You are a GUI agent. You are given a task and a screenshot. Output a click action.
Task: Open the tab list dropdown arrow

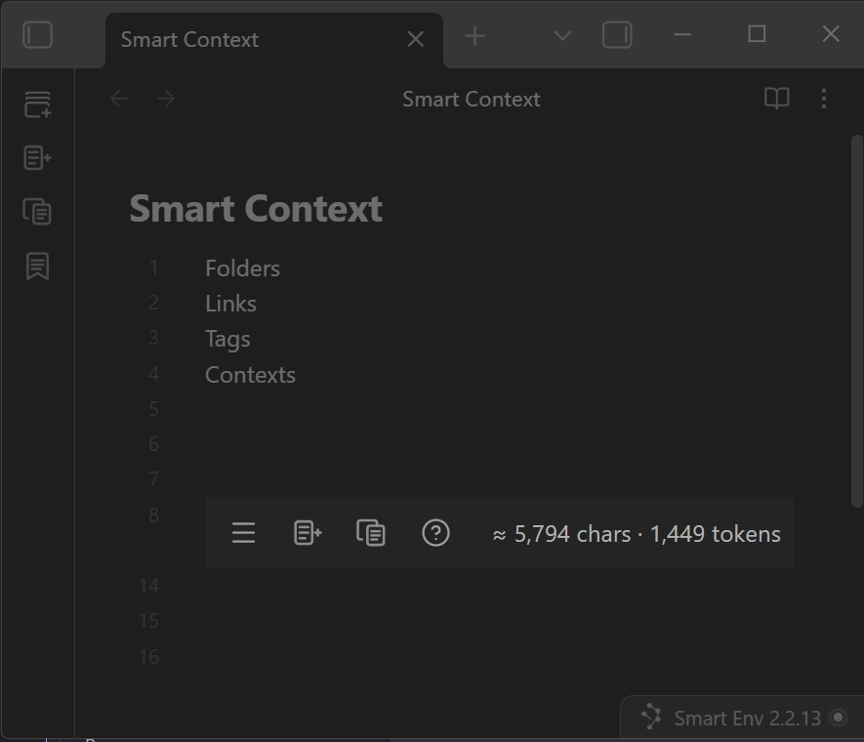click(562, 36)
